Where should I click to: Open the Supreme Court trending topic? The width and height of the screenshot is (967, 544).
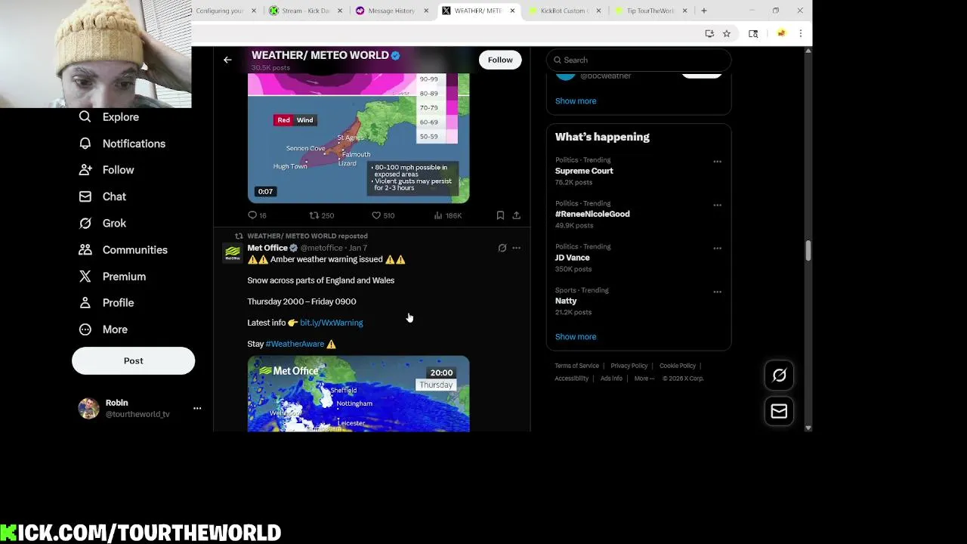[584, 171]
